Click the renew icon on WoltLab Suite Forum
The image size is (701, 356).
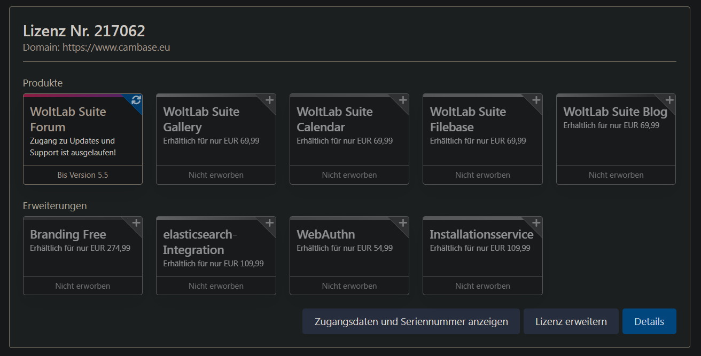[136, 100]
